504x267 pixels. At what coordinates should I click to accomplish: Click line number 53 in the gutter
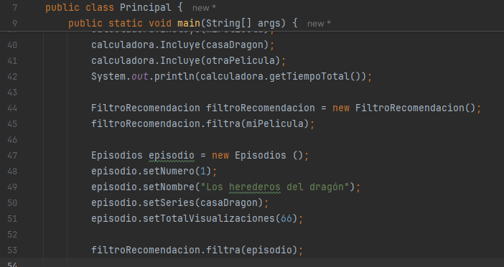point(12,250)
